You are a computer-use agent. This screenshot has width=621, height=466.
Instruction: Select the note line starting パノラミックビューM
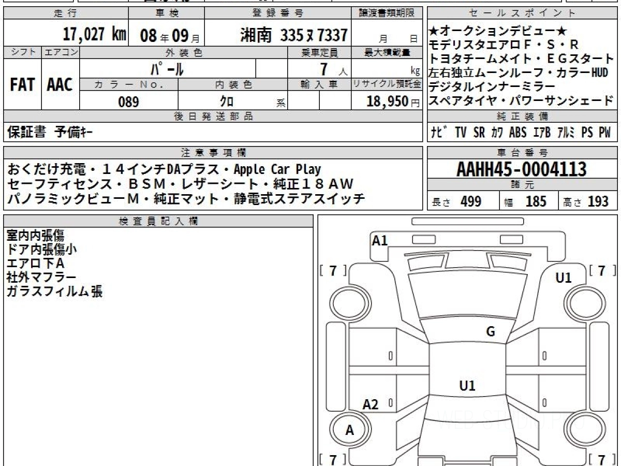coord(186,198)
